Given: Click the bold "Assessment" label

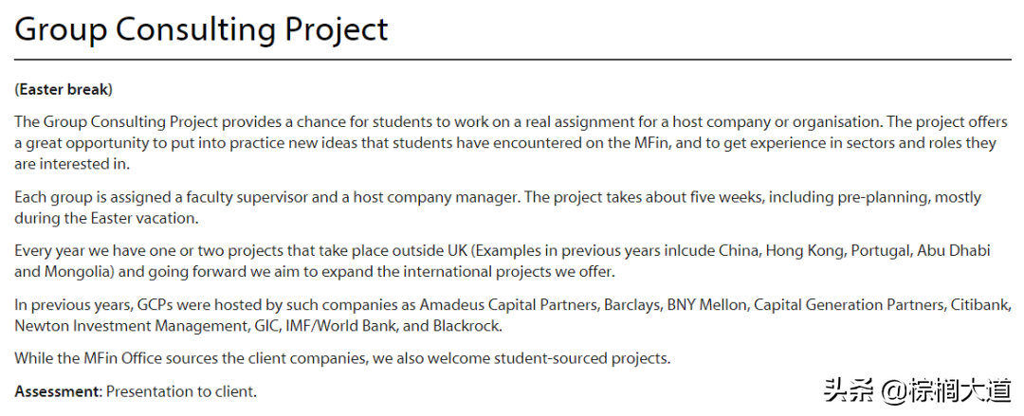Looking at the screenshot, I should pyautogui.click(x=56, y=391).
